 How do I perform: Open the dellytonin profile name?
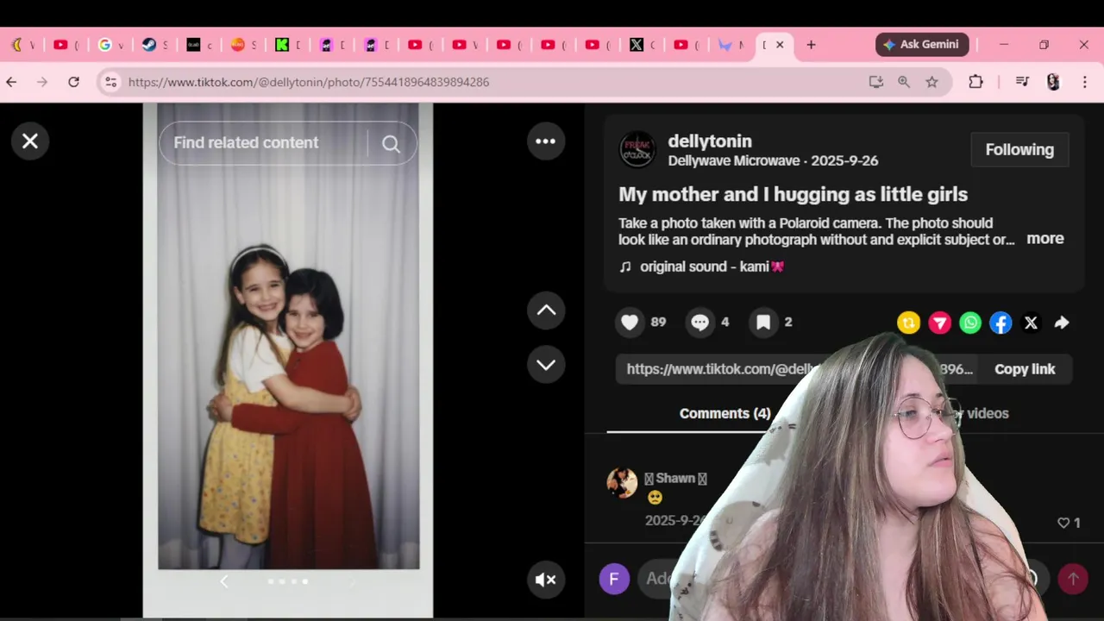click(710, 141)
